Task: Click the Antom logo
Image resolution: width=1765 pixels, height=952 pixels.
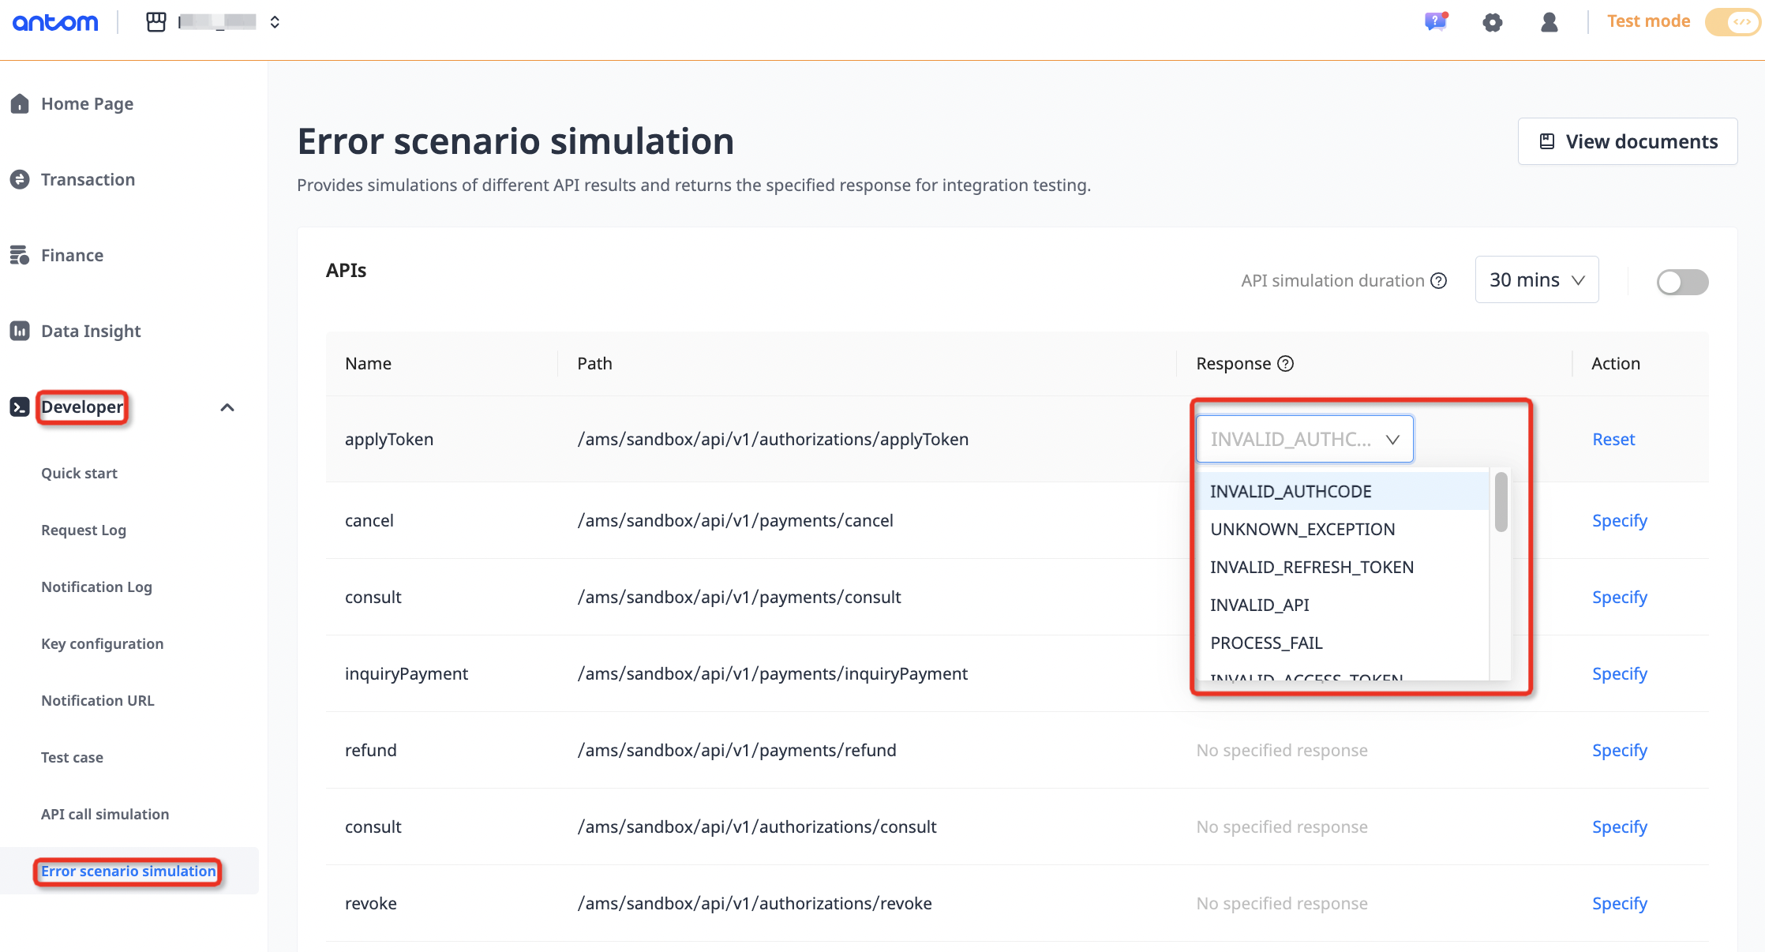Action: [x=55, y=22]
